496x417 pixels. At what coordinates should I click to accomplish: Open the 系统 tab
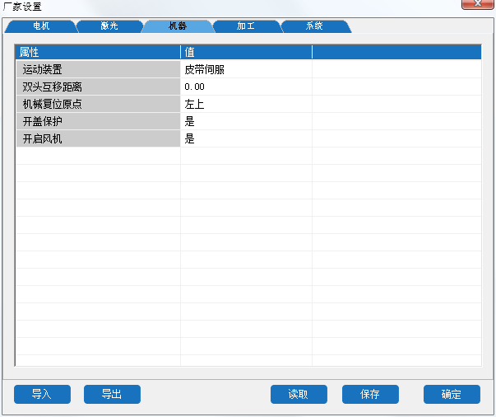[314, 26]
